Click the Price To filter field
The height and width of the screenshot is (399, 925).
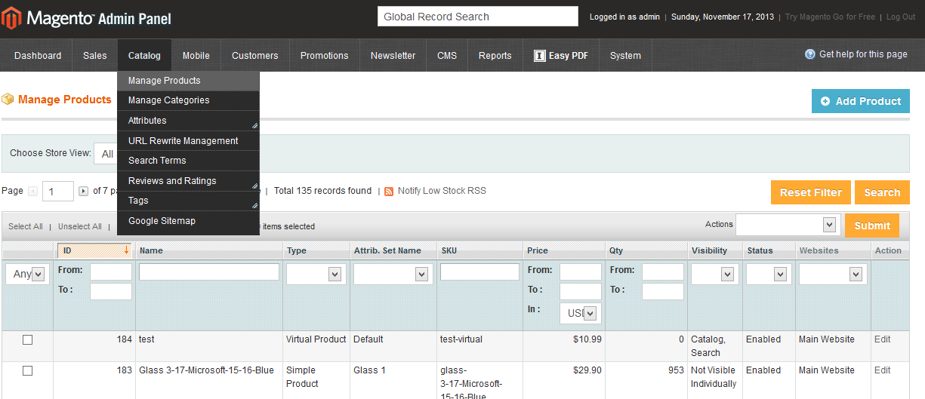coord(581,291)
